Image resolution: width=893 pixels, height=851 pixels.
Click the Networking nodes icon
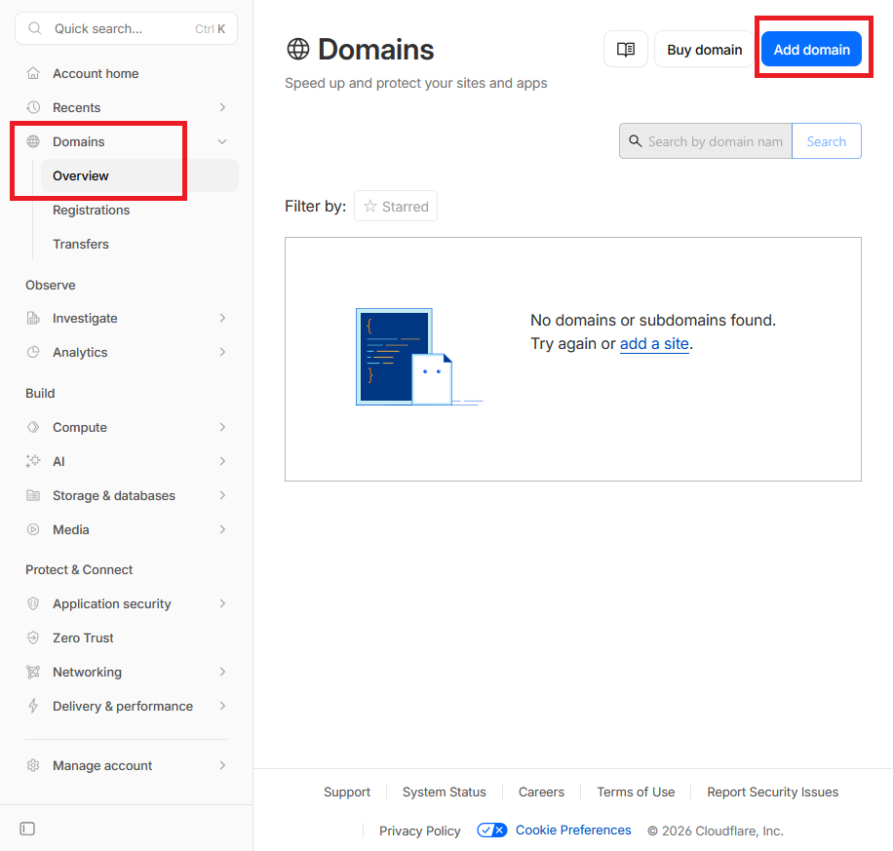coord(33,673)
